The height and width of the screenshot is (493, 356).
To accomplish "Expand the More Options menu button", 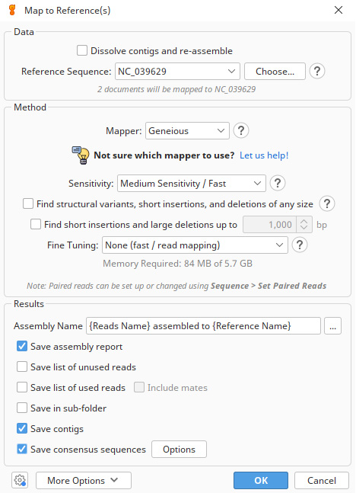I will tap(84, 480).
